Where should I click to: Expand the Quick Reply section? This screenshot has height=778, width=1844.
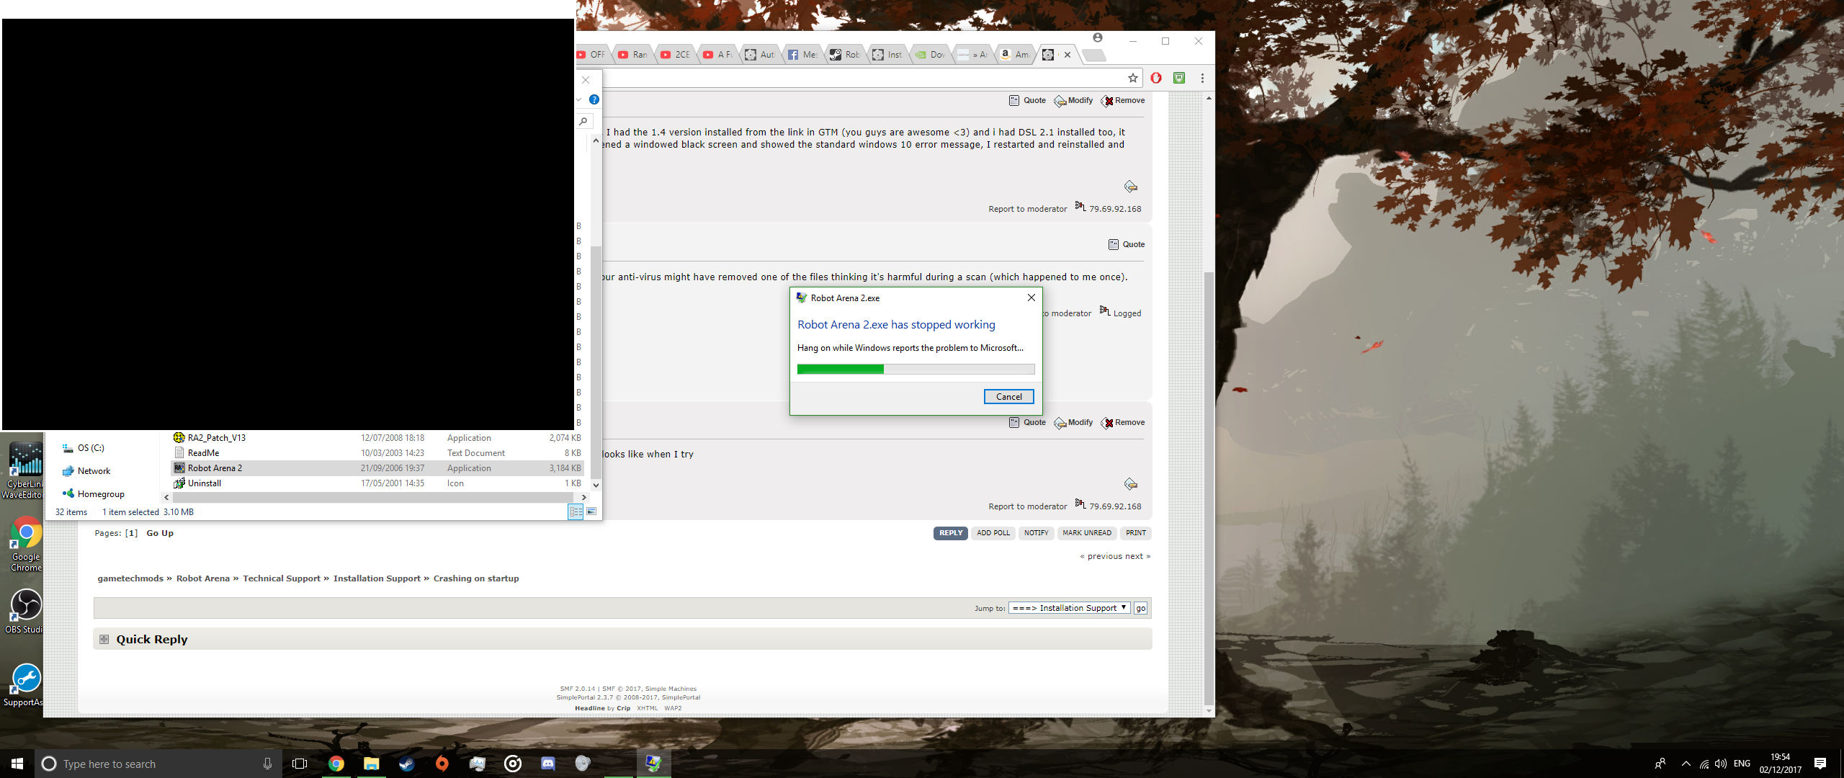click(104, 640)
